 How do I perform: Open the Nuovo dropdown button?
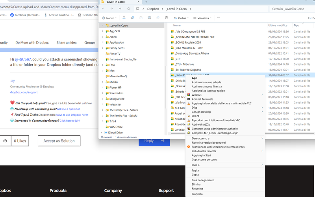pyautogui.click(x=109, y=18)
